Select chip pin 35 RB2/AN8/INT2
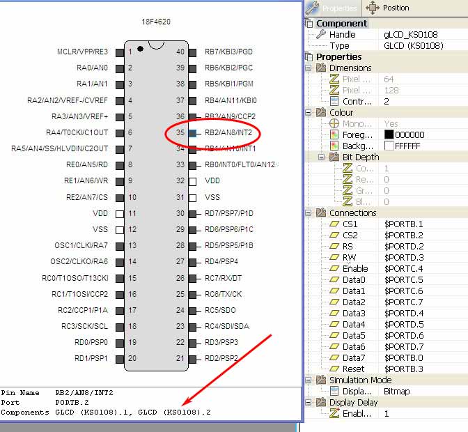The width and height of the screenshot is (468, 432). [193, 133]
